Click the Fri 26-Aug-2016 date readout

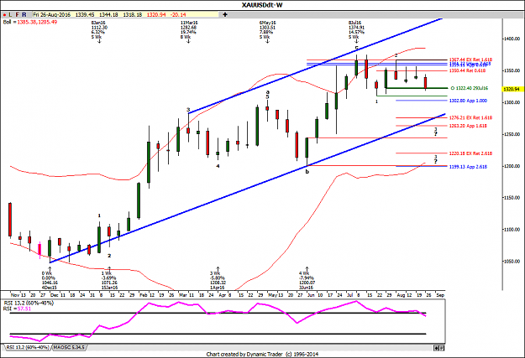[x=52, y=15]
